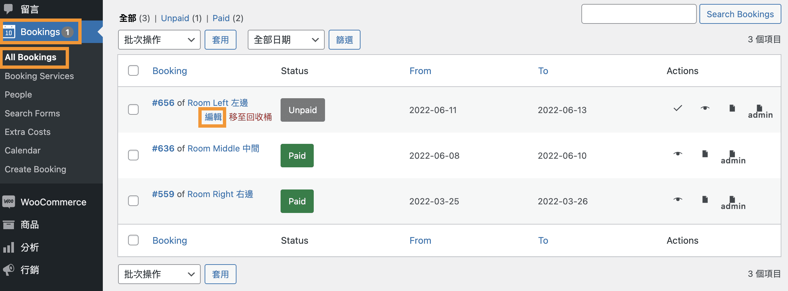
Task: Tick the checkbox for booking #656
Action: click(133, 109)
